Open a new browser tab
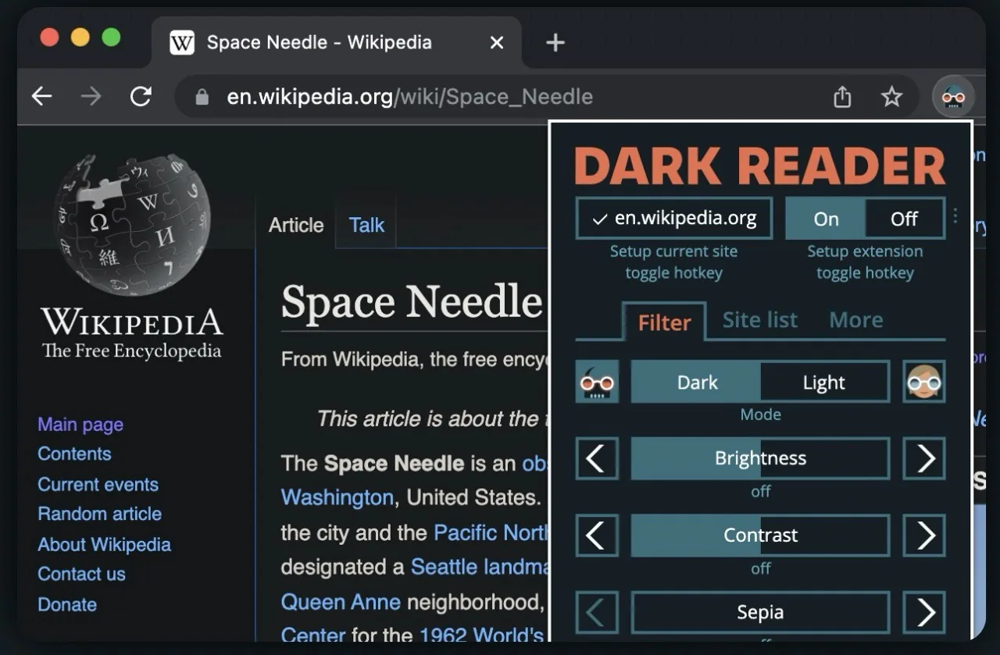Image resolution: width=1000 pixels, height=655 pixels. (x=555, y=42)
